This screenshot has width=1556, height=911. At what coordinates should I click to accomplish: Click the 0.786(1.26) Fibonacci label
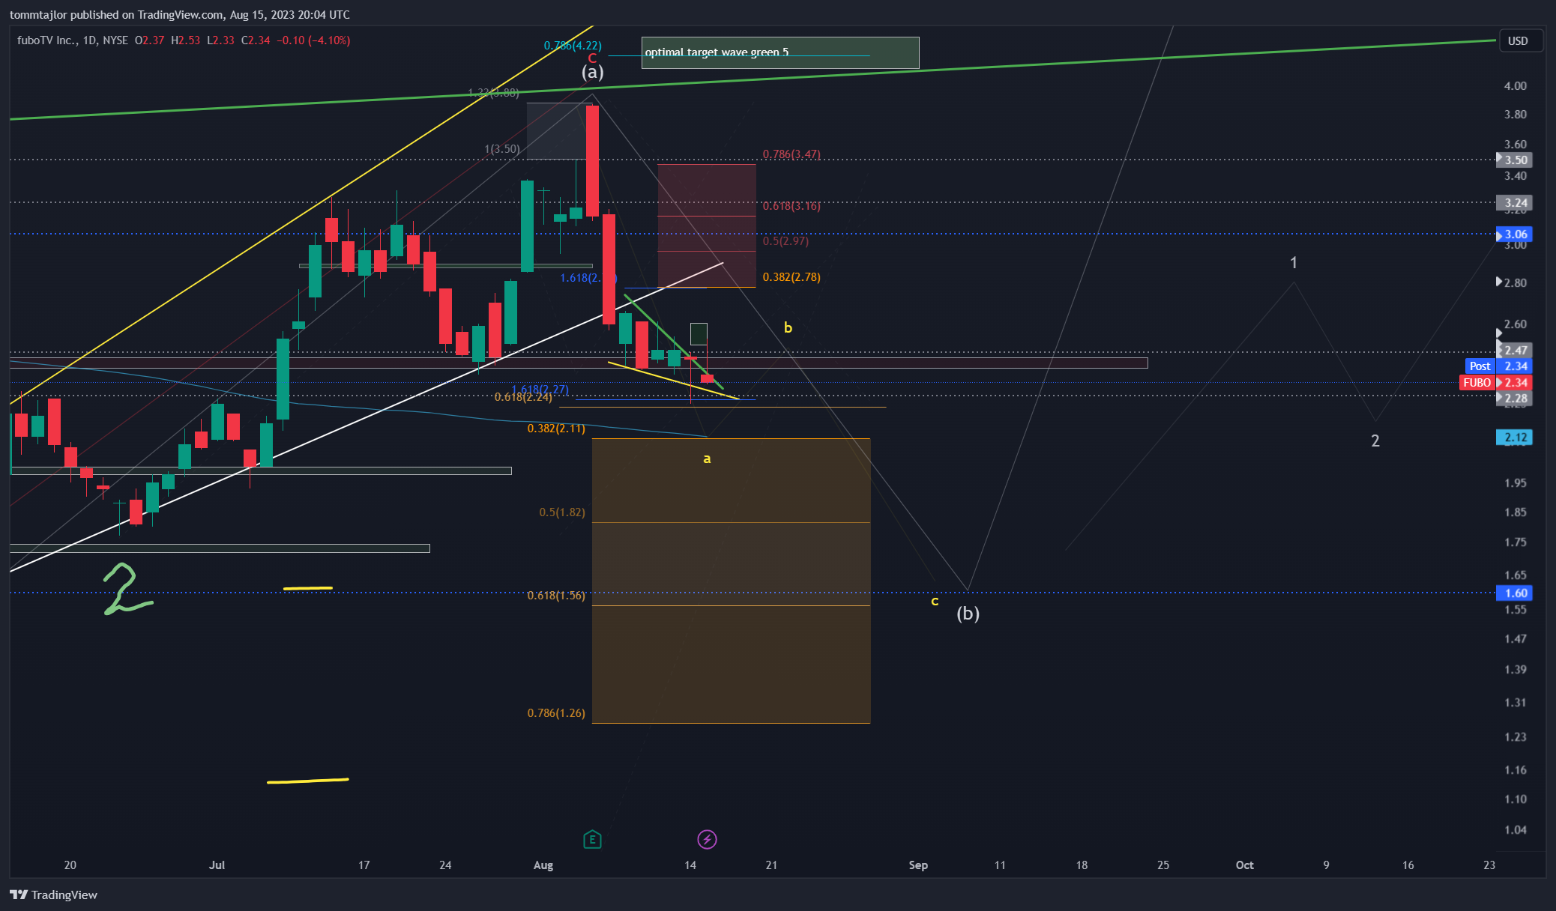click(556, 713)
